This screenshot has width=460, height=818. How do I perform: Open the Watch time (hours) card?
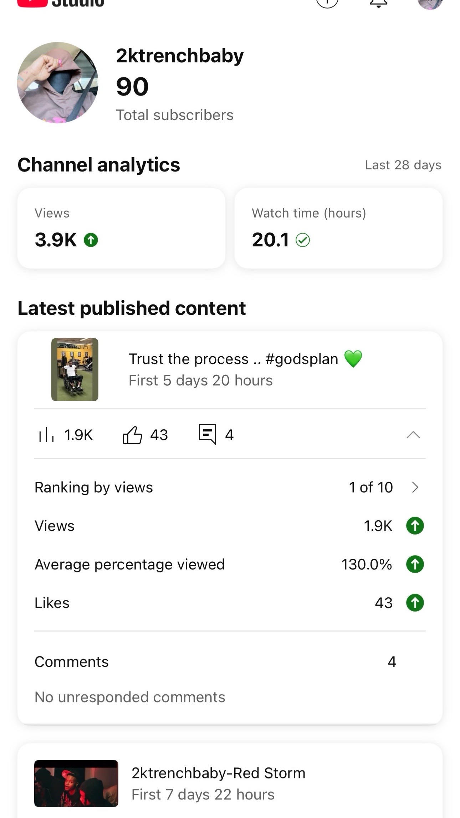(338, 228)
